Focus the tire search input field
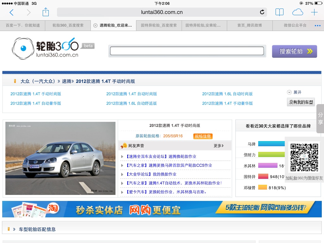 point(187,51)
